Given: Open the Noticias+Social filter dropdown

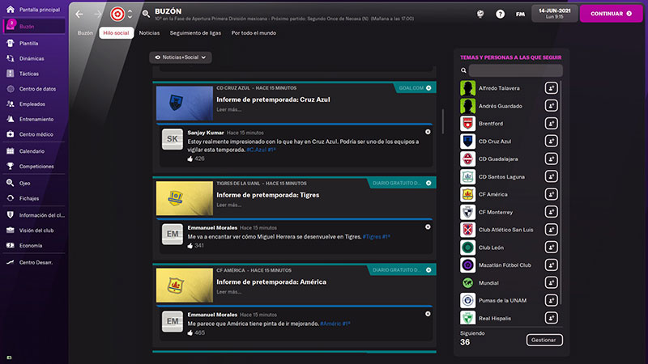Looking at the screenshot, I should [181, 57].
